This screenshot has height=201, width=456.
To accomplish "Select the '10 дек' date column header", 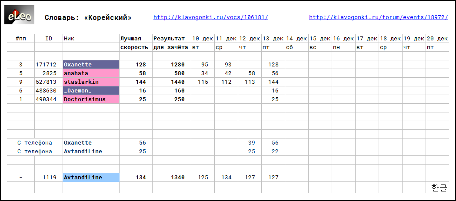I will 203,39.
